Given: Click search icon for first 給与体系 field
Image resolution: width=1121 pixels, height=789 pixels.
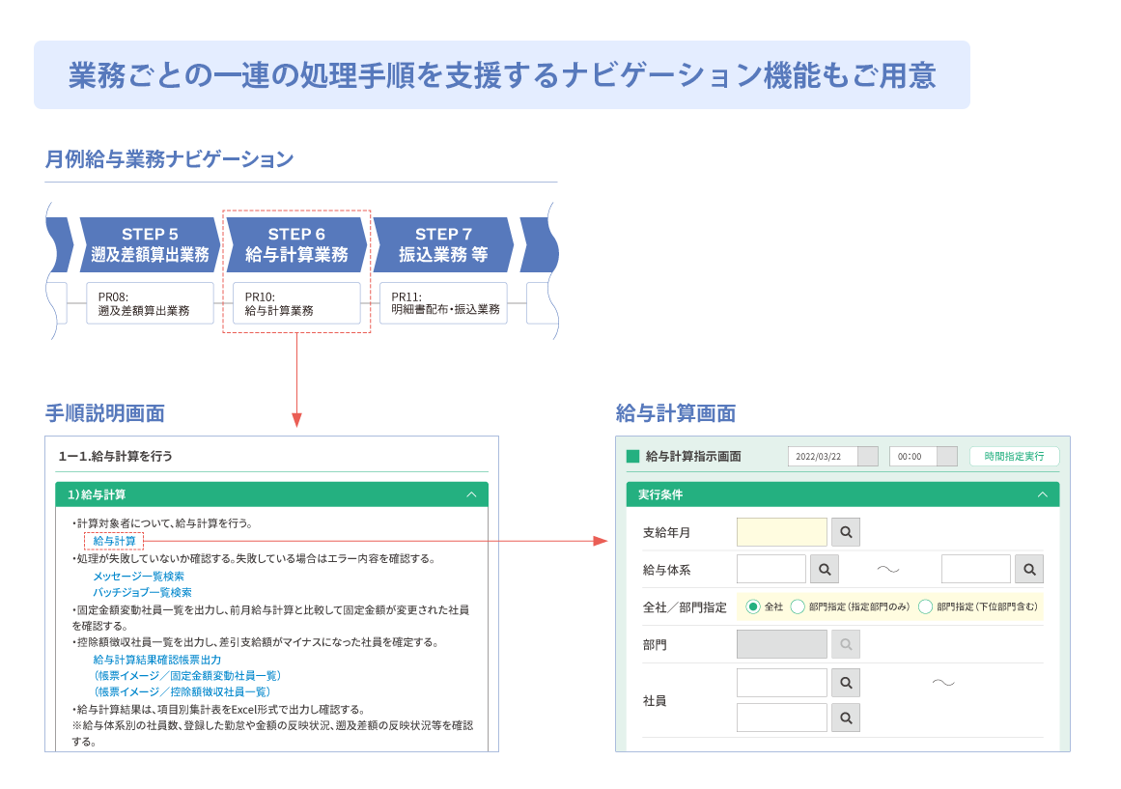Looking at the screenshot, I should pos(825,569).
